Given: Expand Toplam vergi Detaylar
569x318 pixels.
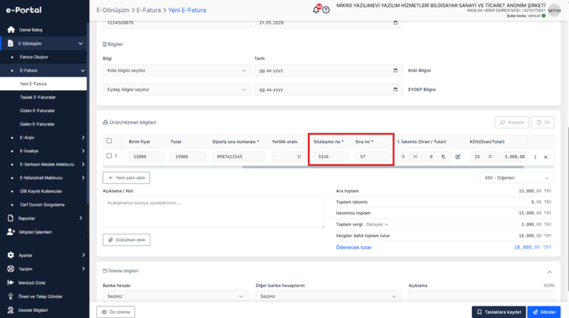Looking at the screenshot, I should point(377,225).
